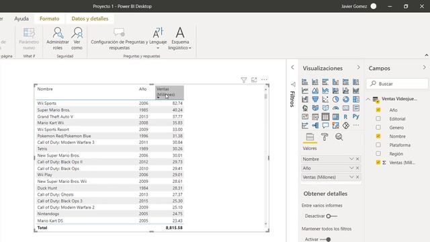430x242 pixels.
Task: Remove Año from Valores
Action: (357, 168)
